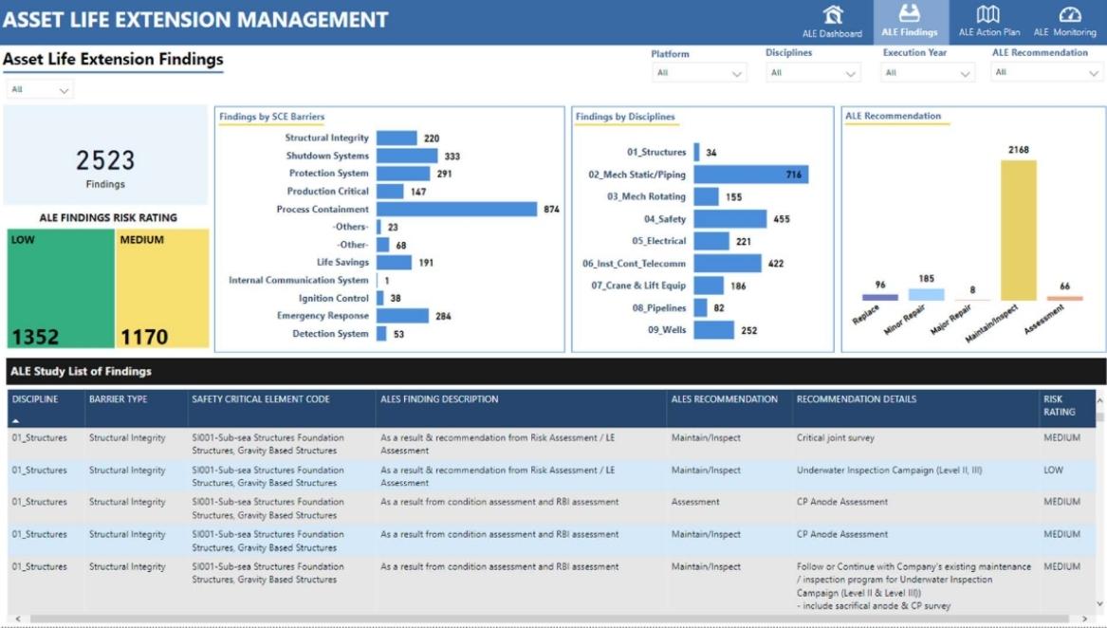Click the horizontal scrollbar below the table

[x=550, y=616]
